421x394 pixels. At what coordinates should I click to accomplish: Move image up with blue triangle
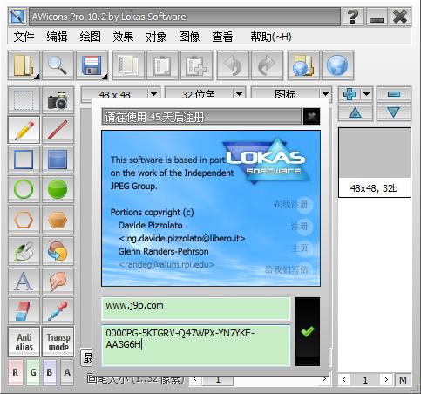click(x=356, y=112)
